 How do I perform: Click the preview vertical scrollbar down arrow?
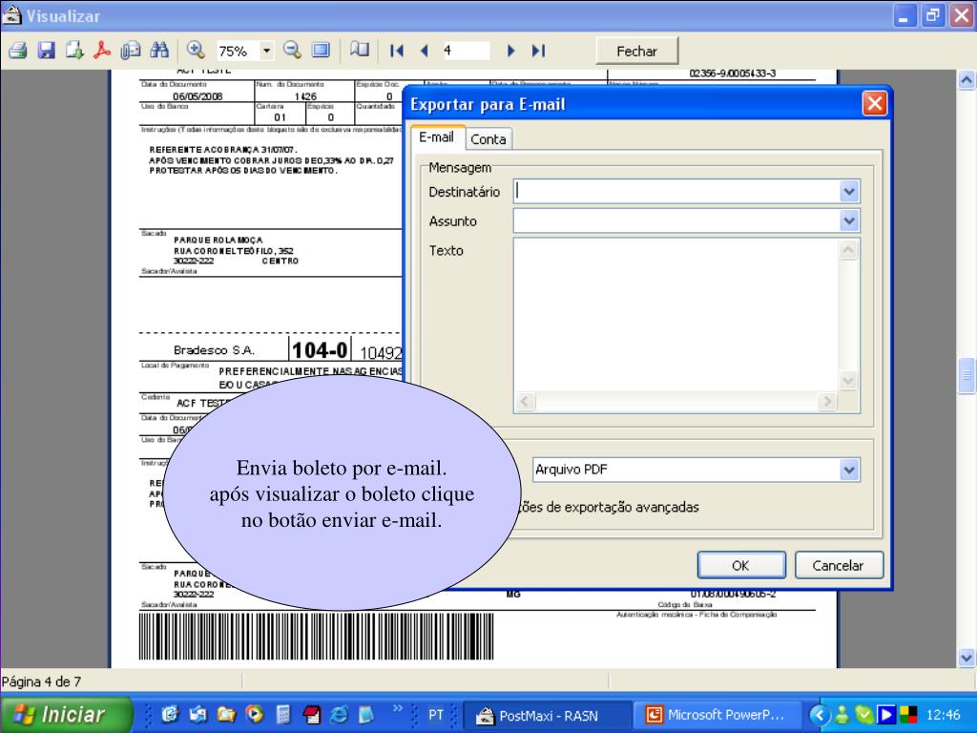click(967, 658)
